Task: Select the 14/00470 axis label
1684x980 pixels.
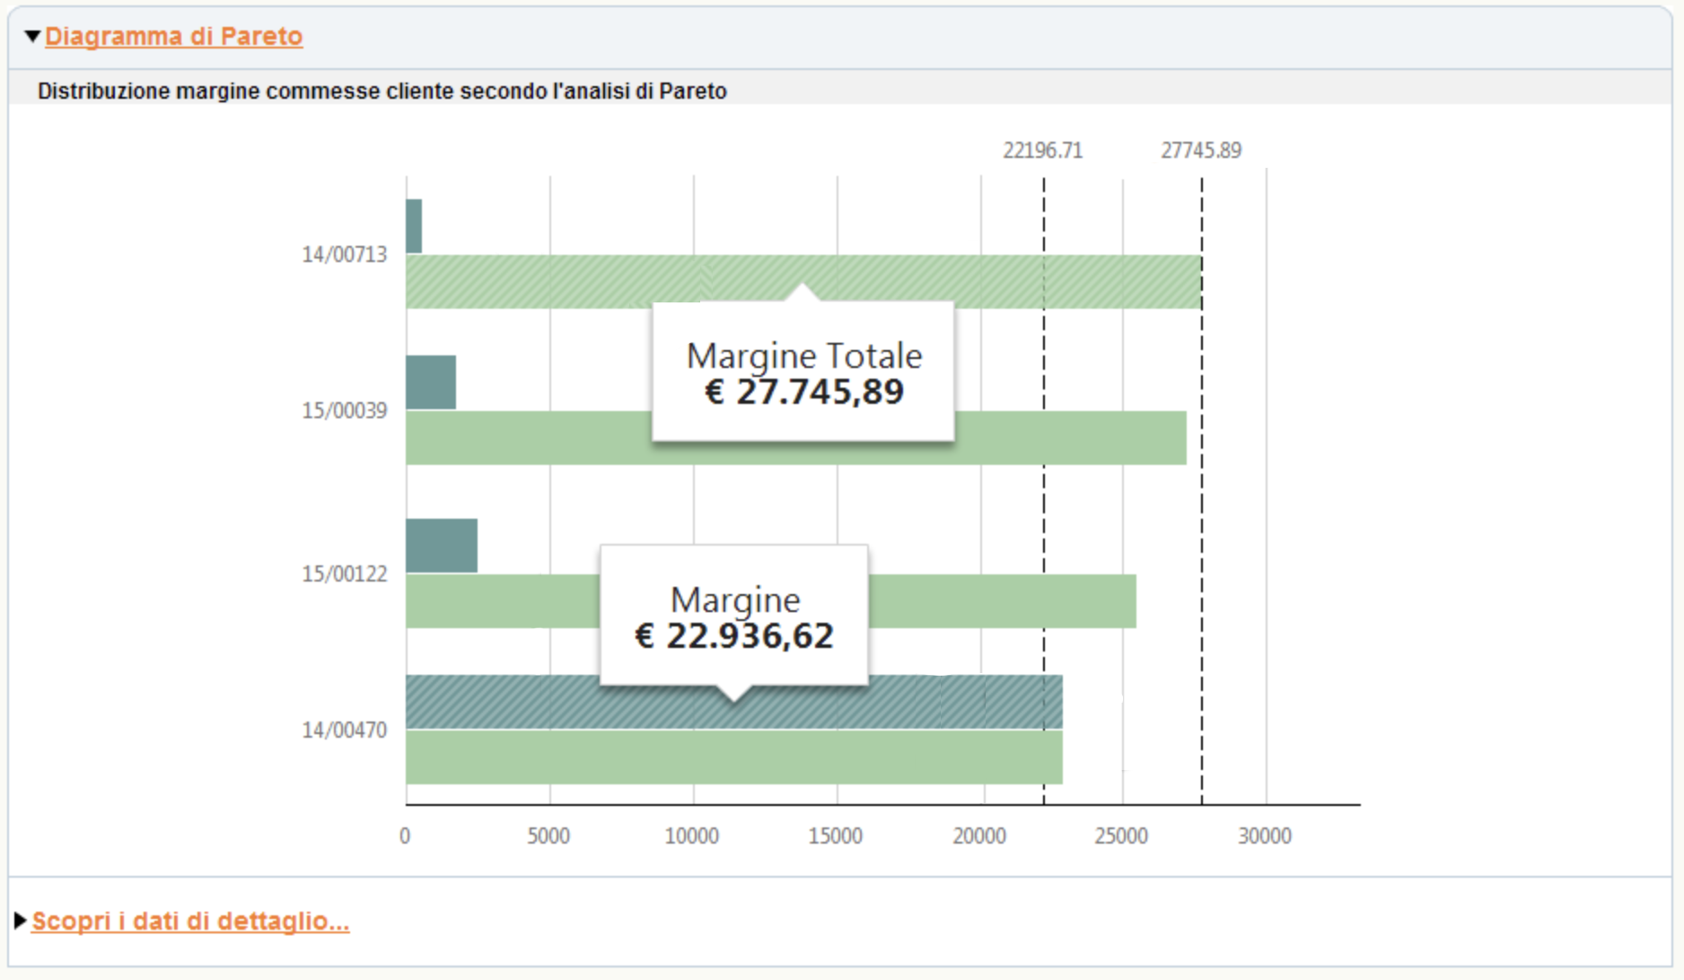Action: (x=344, y=731)
